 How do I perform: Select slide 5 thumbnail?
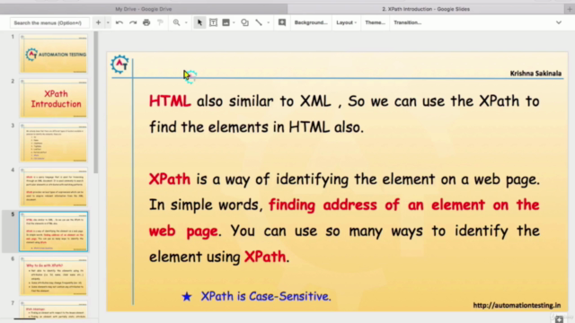tap(54, 231)
